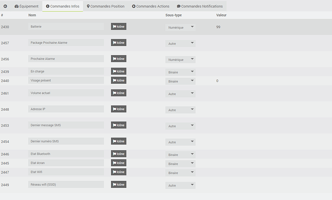
Task: Open sous-type dropdown for Package Prochaine Alarme
Action: [x=180, y=43]
